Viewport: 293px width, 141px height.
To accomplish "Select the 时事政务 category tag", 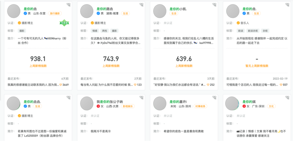I will (200, 106).
